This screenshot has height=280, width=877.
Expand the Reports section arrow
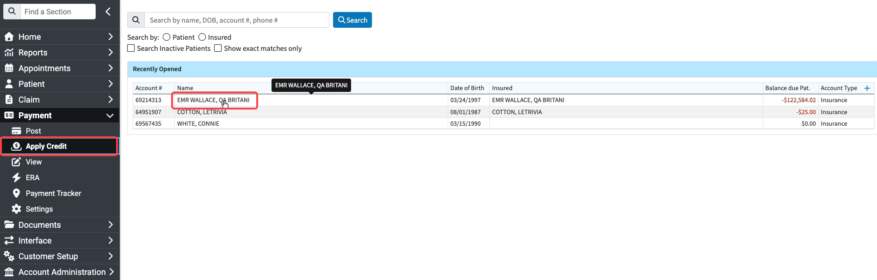[110, 53]
